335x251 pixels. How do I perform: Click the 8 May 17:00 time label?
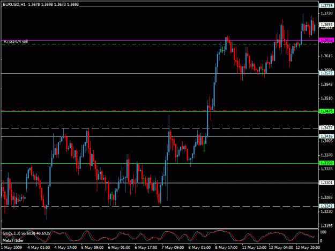(226, 248)
